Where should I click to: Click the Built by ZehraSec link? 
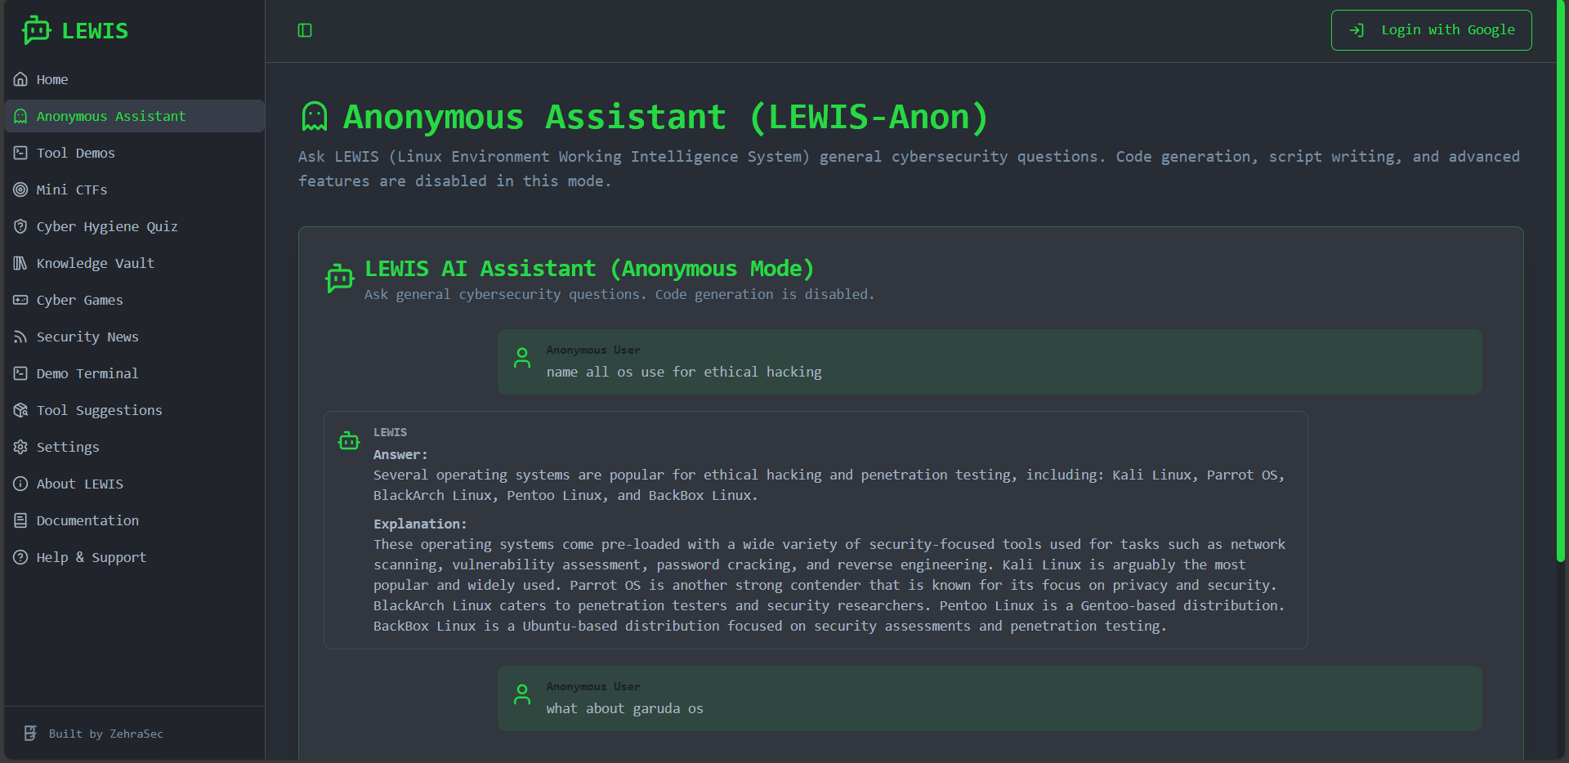pos(105,734)
